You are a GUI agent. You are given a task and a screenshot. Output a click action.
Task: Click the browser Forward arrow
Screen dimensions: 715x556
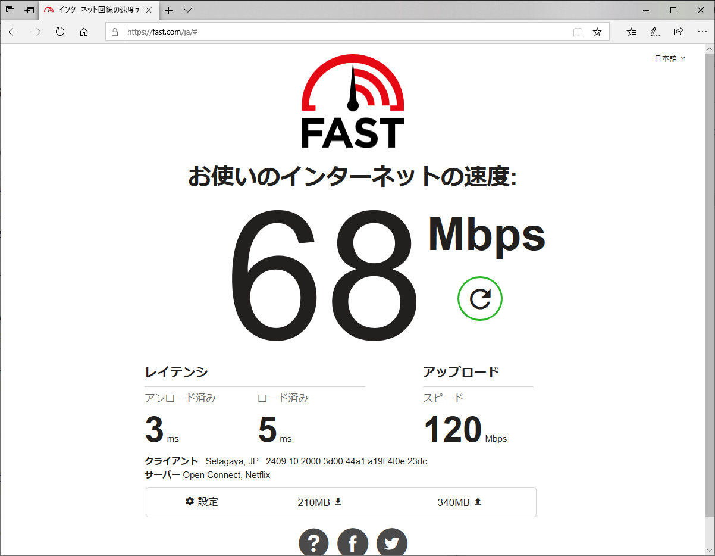(x=36, y=32)
